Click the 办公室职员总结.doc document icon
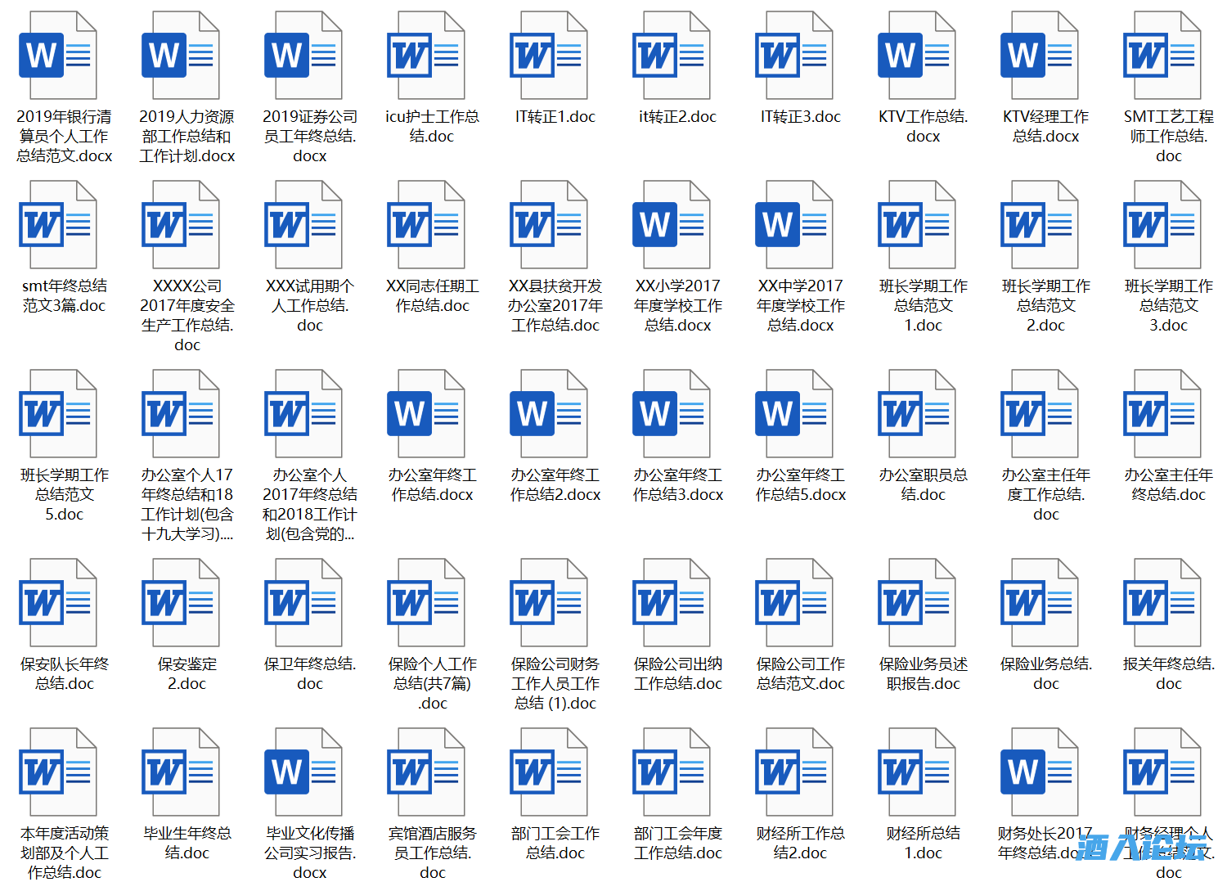Image resolution: width=1218 pixels, height=882 pixels. [916, 414]
